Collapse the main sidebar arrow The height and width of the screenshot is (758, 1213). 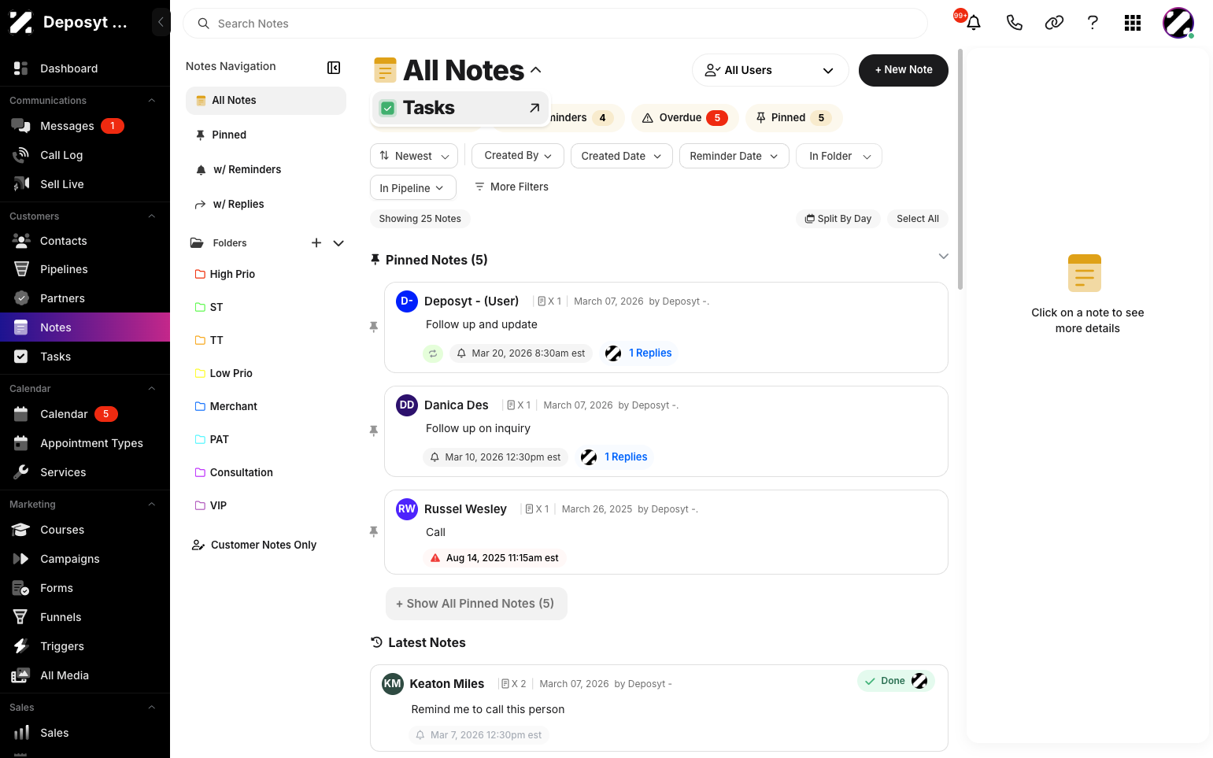(161, 22)
